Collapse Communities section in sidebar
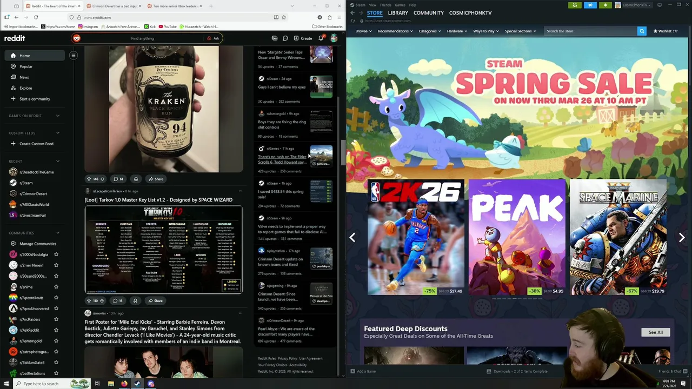The height and width of the screenshot is (389, 692). [x=58, y=233]
